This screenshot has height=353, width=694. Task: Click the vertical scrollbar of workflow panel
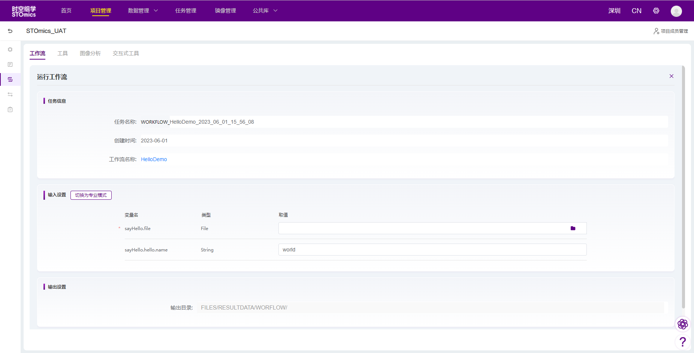[683, 187]
